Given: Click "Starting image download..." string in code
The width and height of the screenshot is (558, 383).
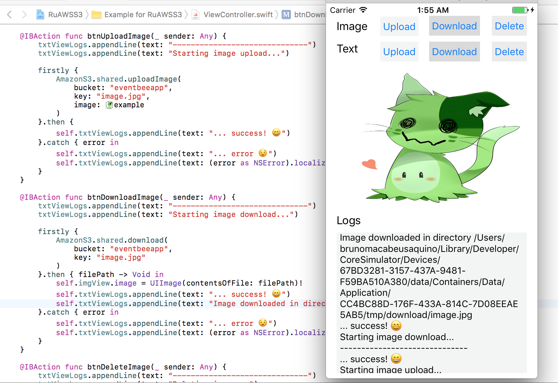Looking at the screenshot, I should (x=231, y=214).
